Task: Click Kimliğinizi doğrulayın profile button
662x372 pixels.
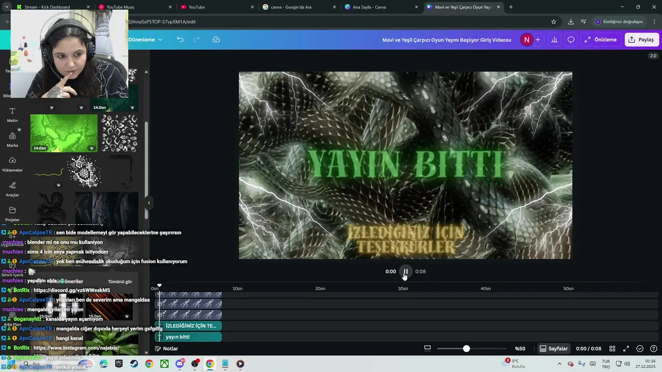Action: point(619,22)
